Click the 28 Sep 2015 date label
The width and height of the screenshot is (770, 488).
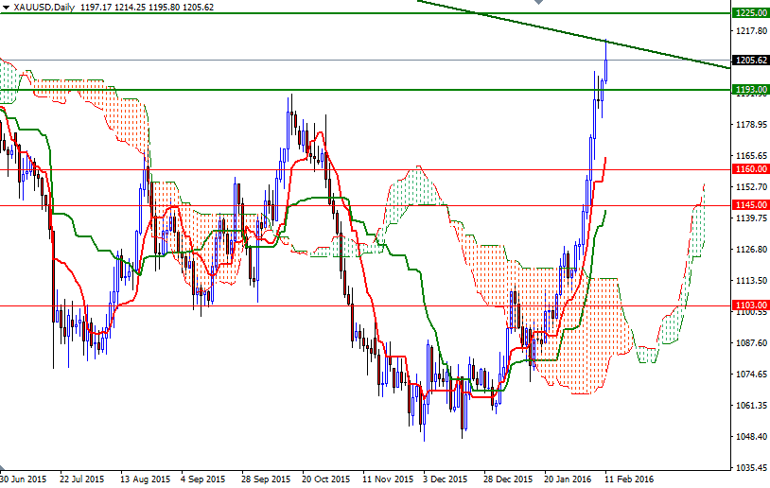point(266,479)
